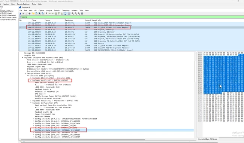
Task: Expand Config Attribute APPLICATION_VERSION
Action: click(33, 119)
